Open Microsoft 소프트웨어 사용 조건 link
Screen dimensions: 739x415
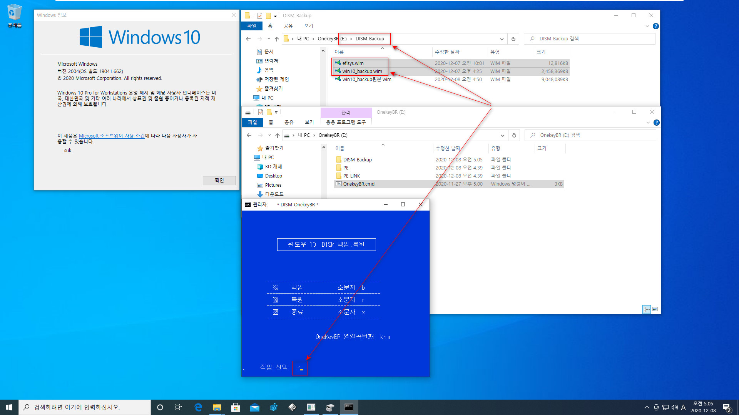[x=112, y=136]
